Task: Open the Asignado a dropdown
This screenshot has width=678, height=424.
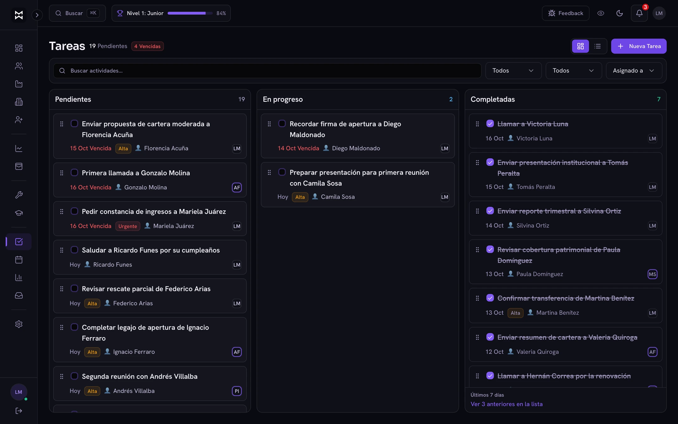Action: (x=634, y=71)
